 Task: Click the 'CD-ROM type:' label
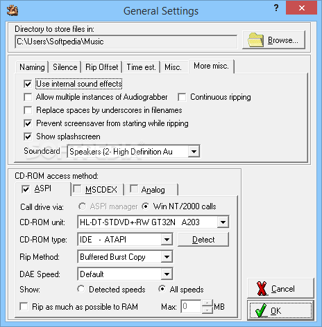pyautogui.click(x=43, y=240)
